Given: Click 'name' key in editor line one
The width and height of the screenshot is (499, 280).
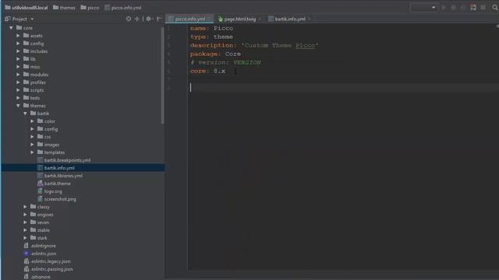Looking at the screenshot, I should tap(197, 28).
